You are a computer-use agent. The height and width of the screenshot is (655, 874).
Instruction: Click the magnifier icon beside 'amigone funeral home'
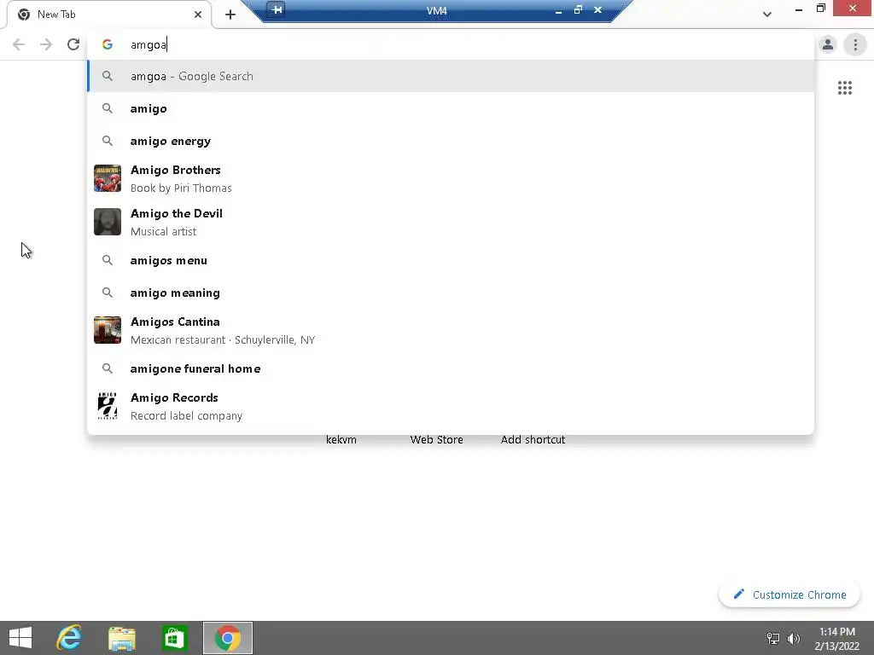(x=108, y=368)
